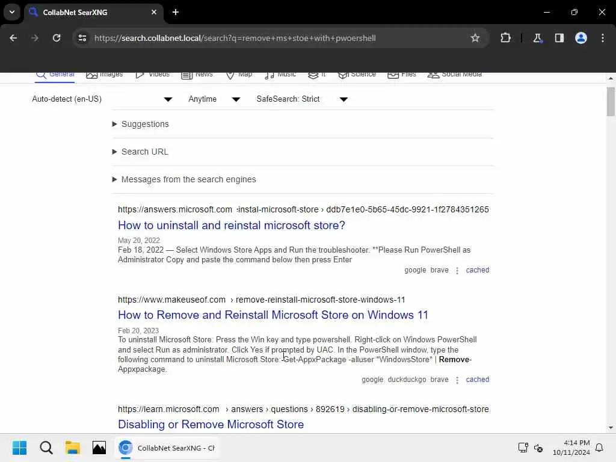616x462 pixels.
Task: Open 'How to Remove and Reinstall Microsoft Store' result
Action: pyautogui.click(x=273, y=315)
